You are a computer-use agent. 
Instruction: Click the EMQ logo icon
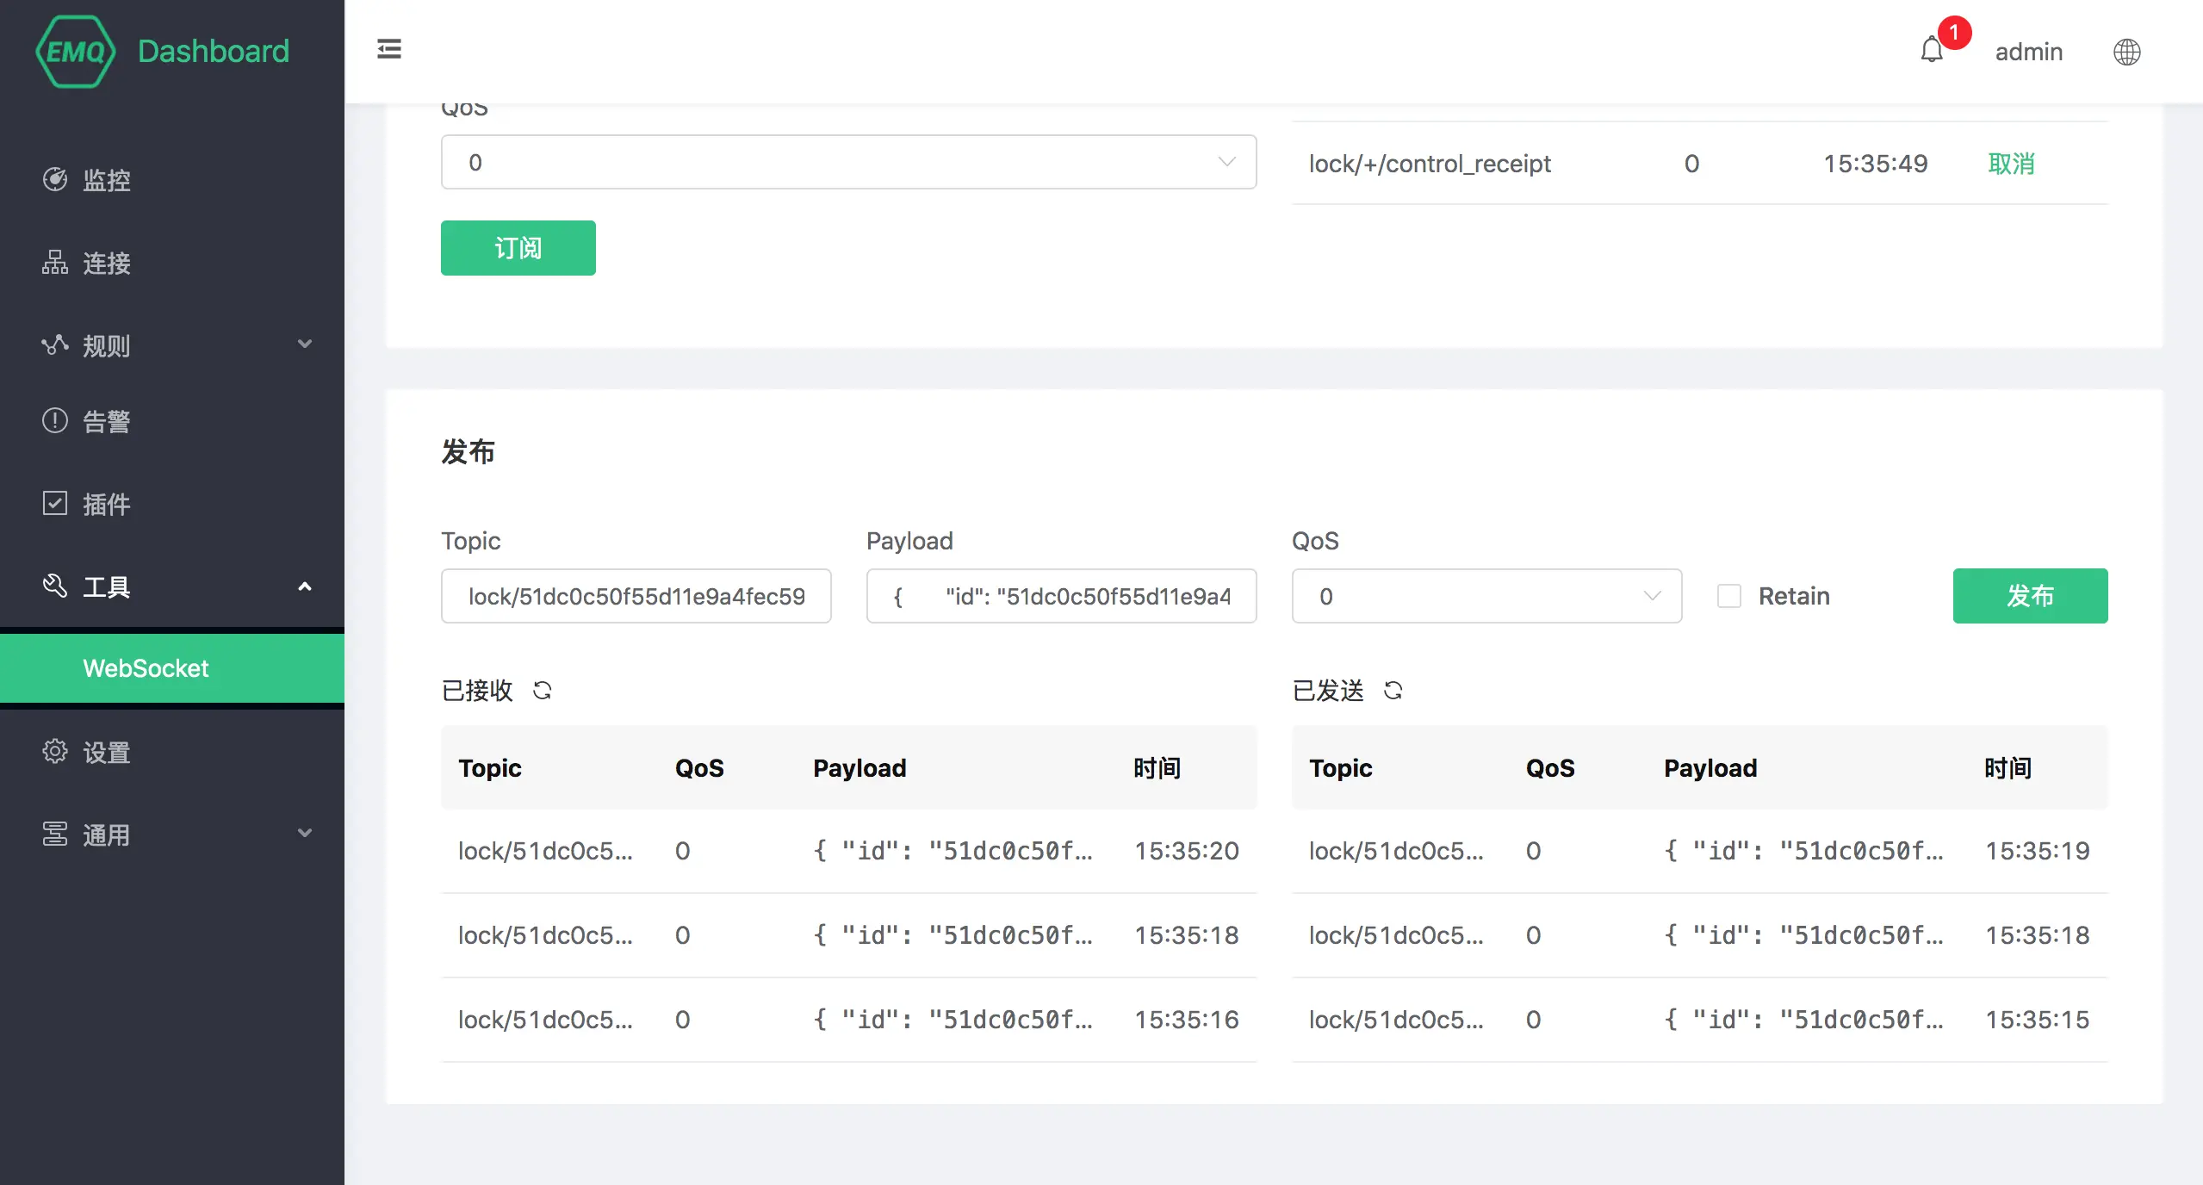(x=76, y=52)
